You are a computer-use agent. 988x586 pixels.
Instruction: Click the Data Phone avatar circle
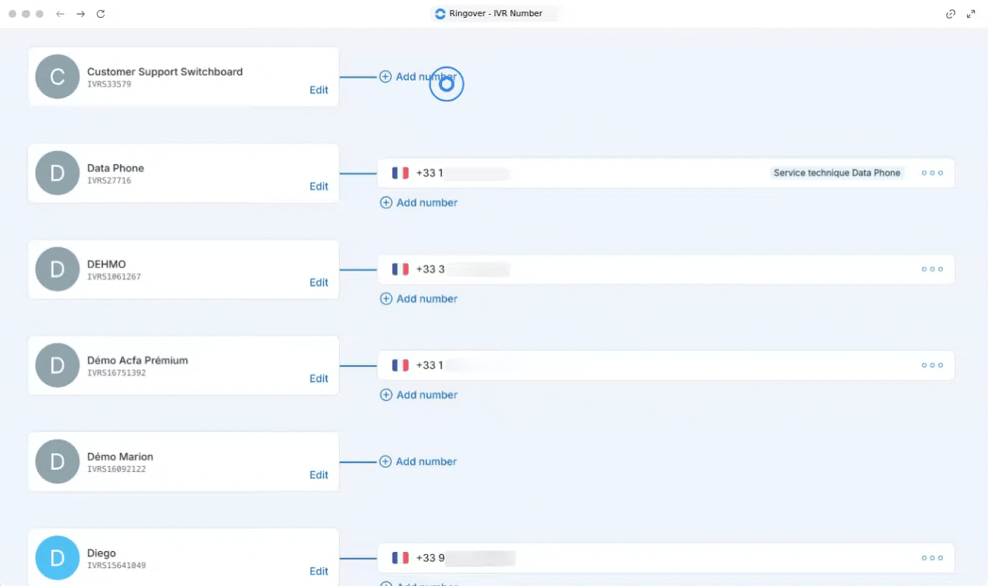click(x=57, y=173)
